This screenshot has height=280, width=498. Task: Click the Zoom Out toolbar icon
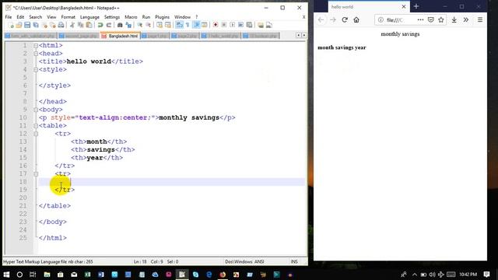click(148, 25)
